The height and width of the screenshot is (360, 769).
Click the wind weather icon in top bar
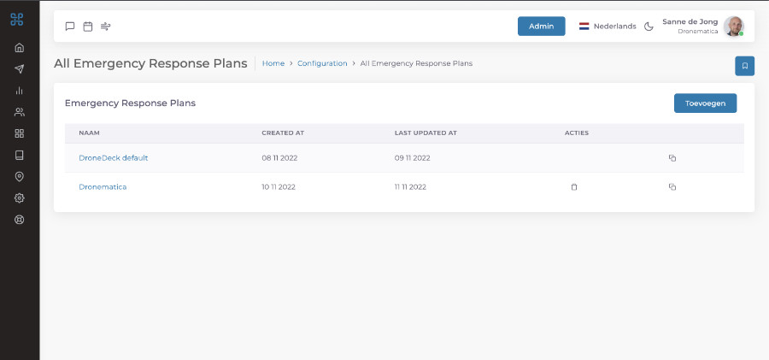click(x=106, y=27)
